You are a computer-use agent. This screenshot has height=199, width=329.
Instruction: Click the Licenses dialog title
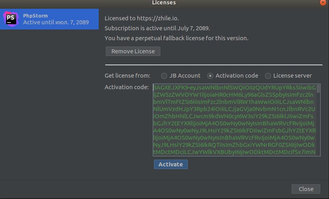pyautogui.click(x=164, y=3)
